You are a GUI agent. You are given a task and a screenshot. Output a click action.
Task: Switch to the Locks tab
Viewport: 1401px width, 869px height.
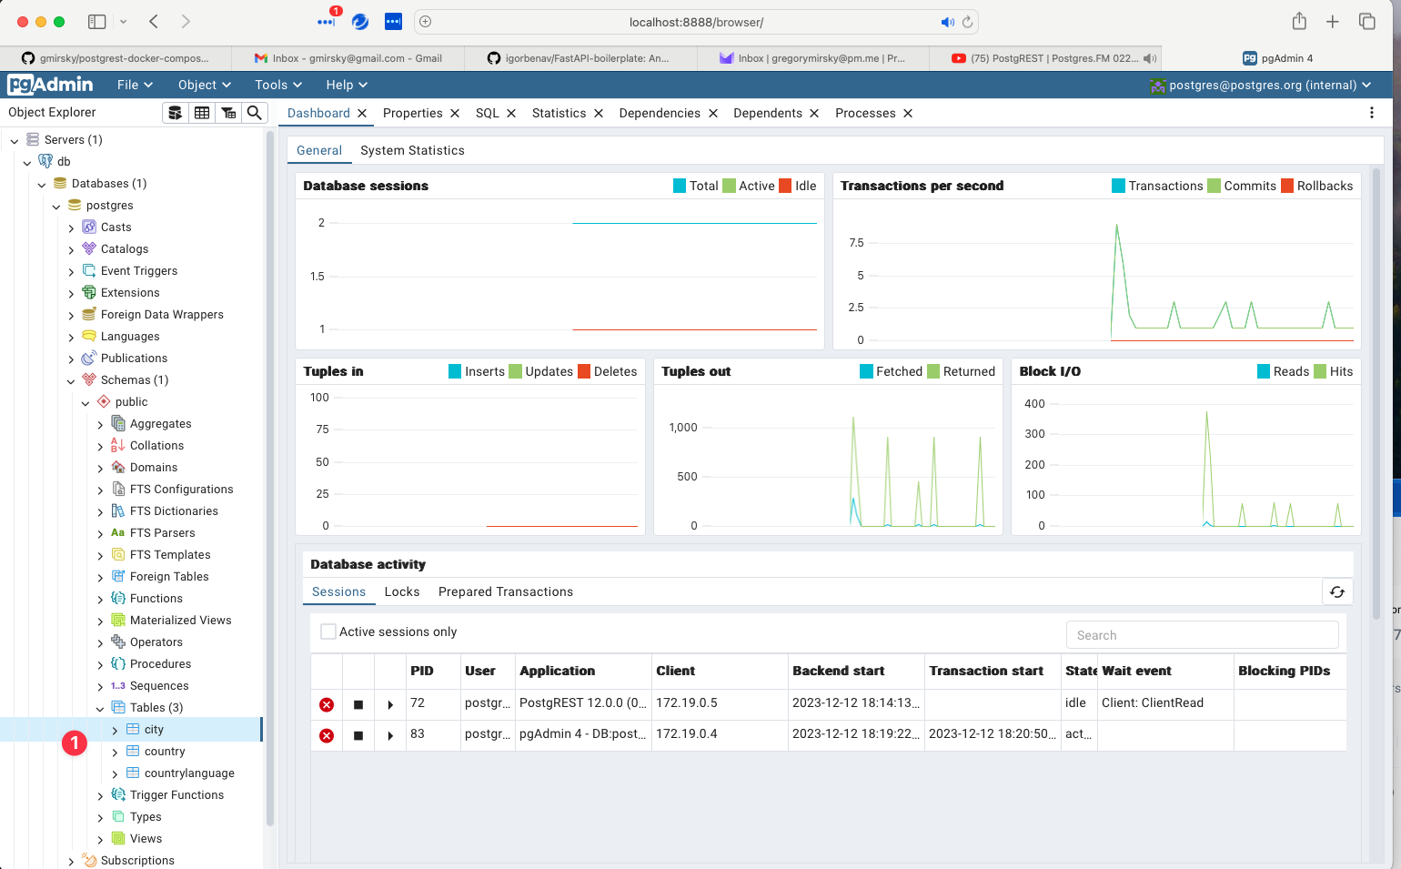402,591
